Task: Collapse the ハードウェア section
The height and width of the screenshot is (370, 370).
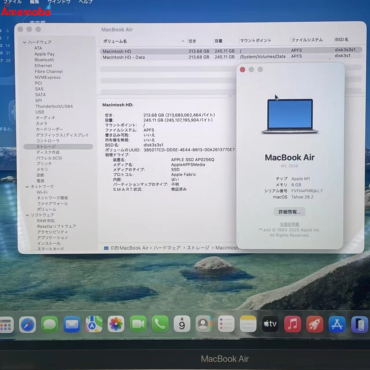Action: [25, 42]
